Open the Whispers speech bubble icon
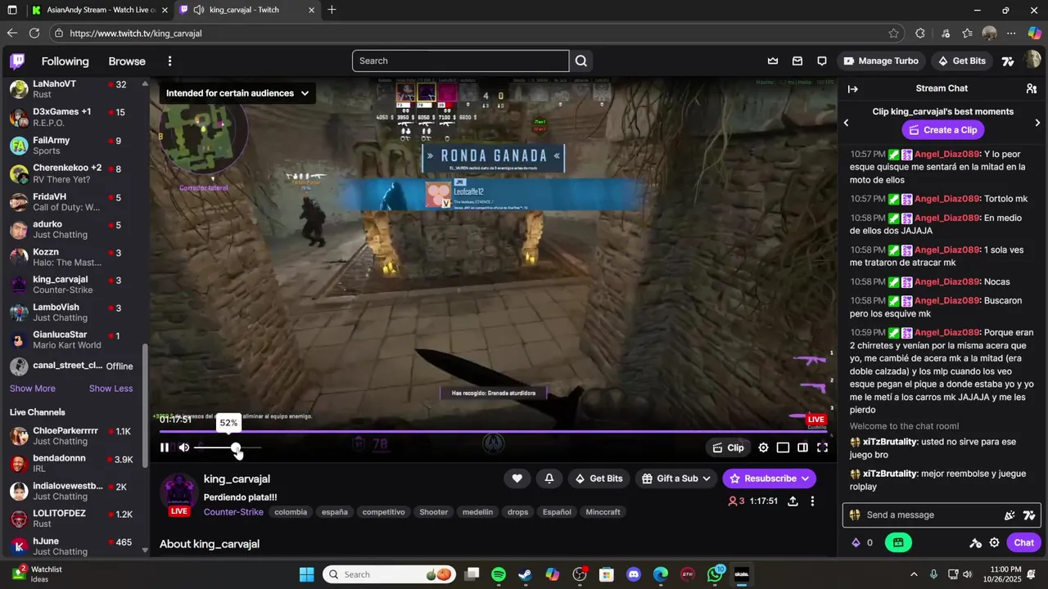Screen dimensions: 1048x589 tap(821, 61)
